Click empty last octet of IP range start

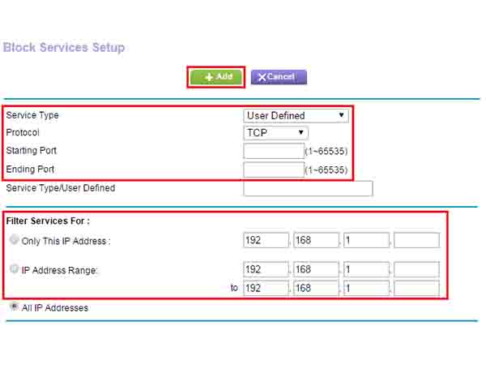pyautogui.click(x=416, y=269)
